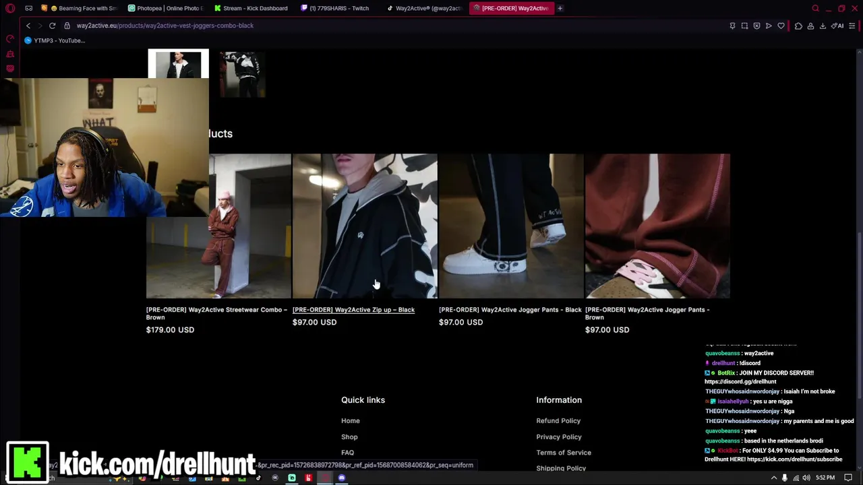The height and width of the screenshot is (485, 863).
Task: Show hidden system tray icons
Action: pos(773,478)
